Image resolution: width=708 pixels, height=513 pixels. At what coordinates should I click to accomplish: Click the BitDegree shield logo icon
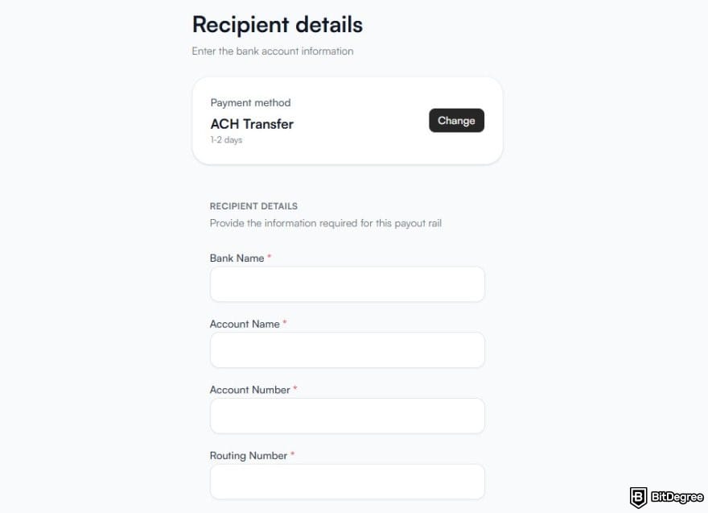coord(637,496)
